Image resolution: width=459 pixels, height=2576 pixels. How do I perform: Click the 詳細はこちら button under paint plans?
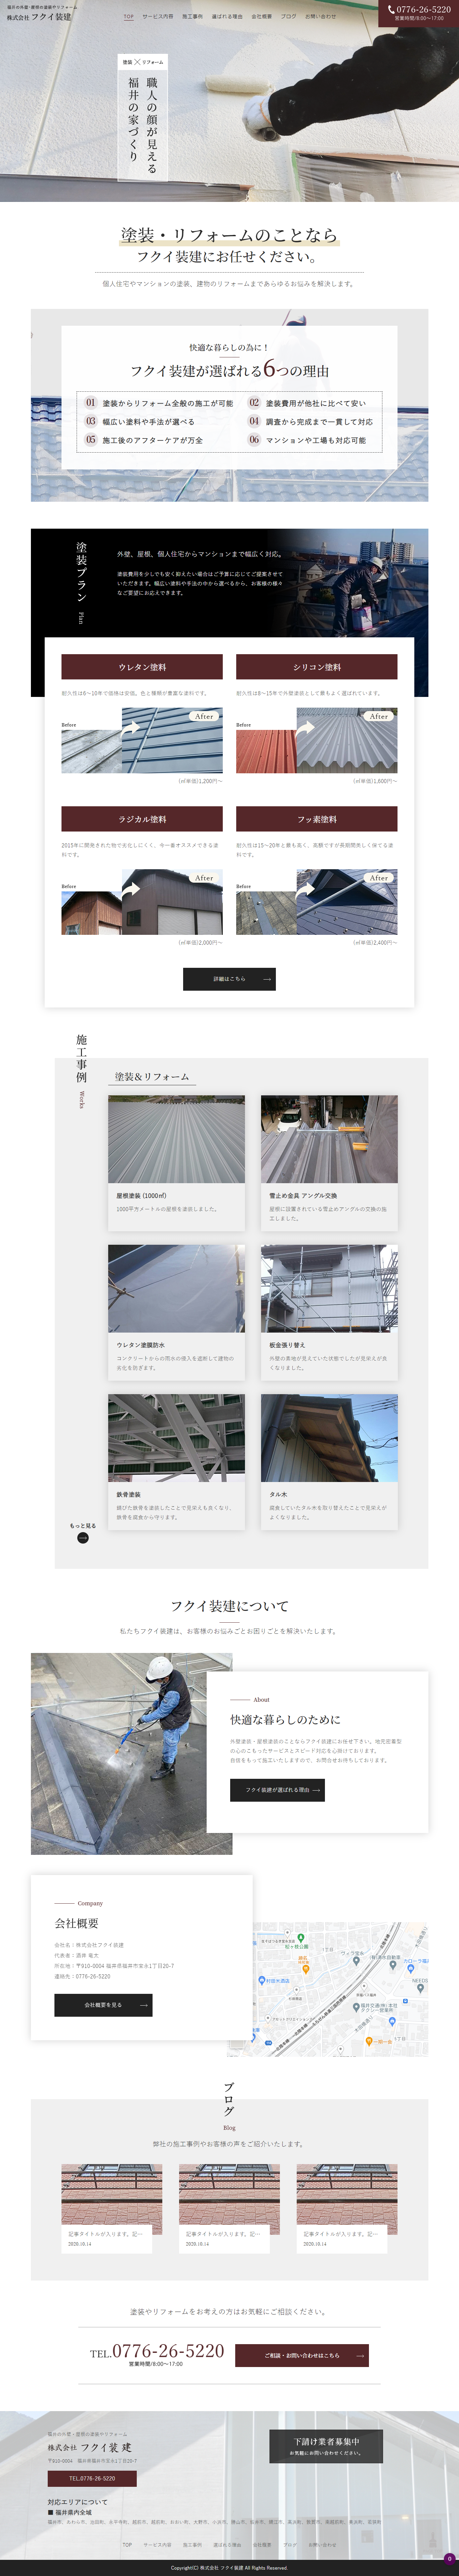tap(229, 979)
